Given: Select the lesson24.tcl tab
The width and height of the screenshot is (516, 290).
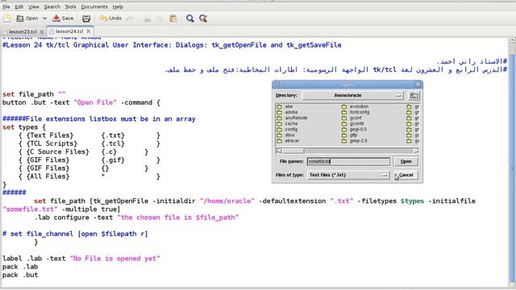Looking at the screenshot, I should point(69,31).
